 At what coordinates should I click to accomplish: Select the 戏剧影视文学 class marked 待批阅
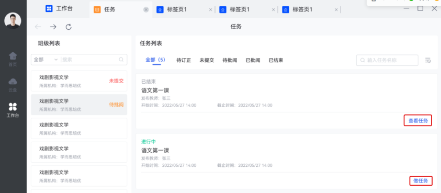79,105
